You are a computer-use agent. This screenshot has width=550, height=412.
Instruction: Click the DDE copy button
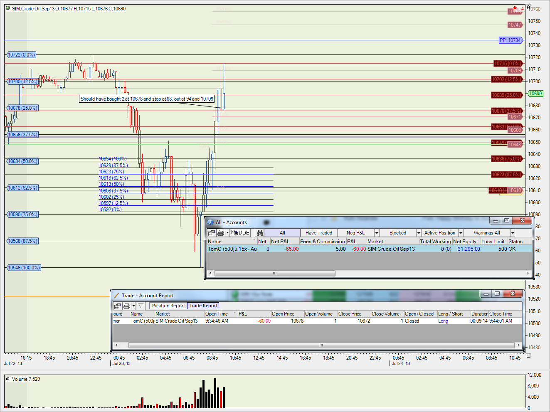pos(241,233)
